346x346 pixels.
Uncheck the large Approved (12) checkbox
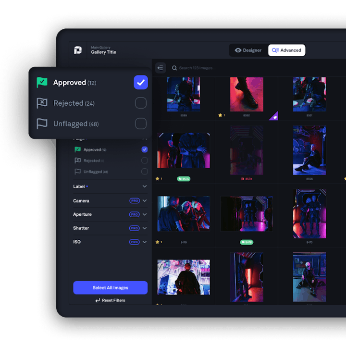click(141, 82)
